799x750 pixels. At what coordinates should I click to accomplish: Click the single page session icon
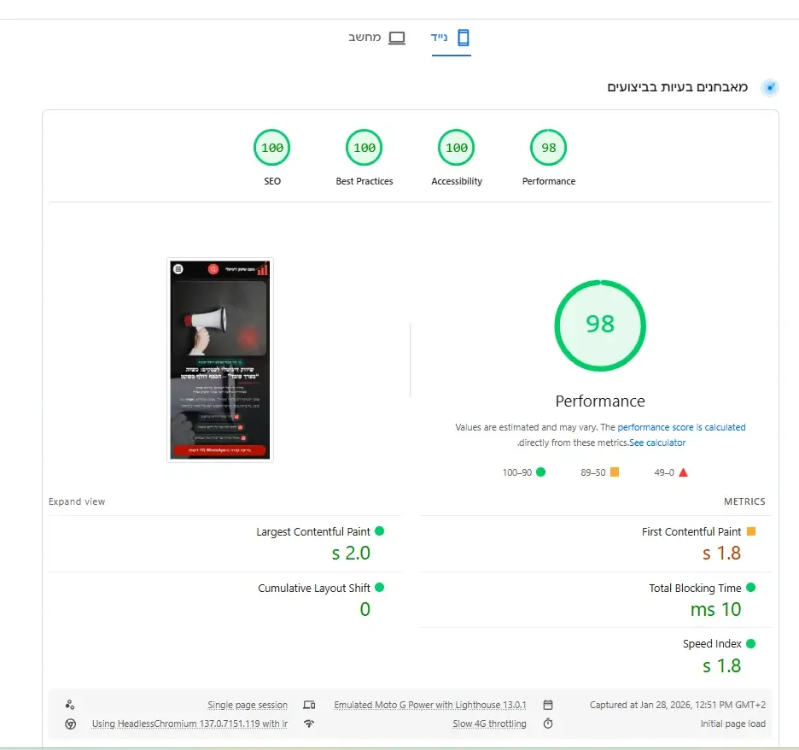point(70,705)
